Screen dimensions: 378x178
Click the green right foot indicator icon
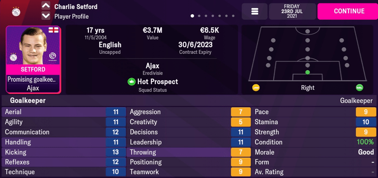tap(359, 87)
